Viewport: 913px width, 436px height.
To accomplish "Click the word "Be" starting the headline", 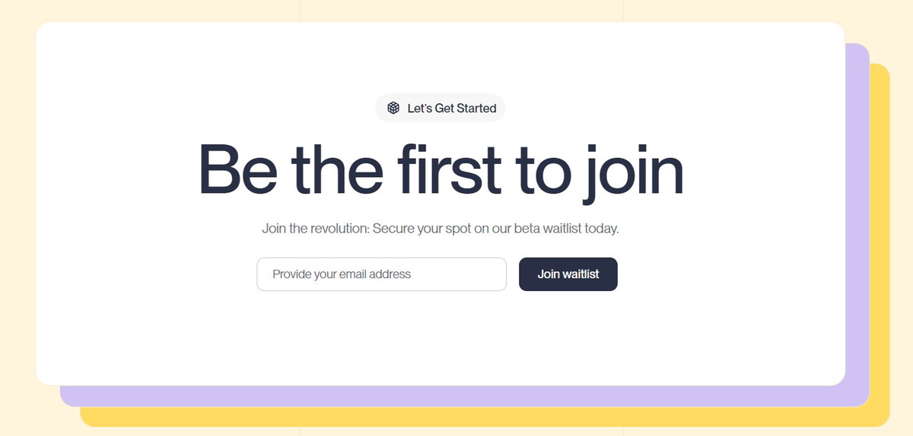I will coord(235,169).
